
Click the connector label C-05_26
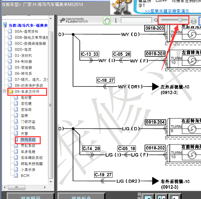coord(122,54)
